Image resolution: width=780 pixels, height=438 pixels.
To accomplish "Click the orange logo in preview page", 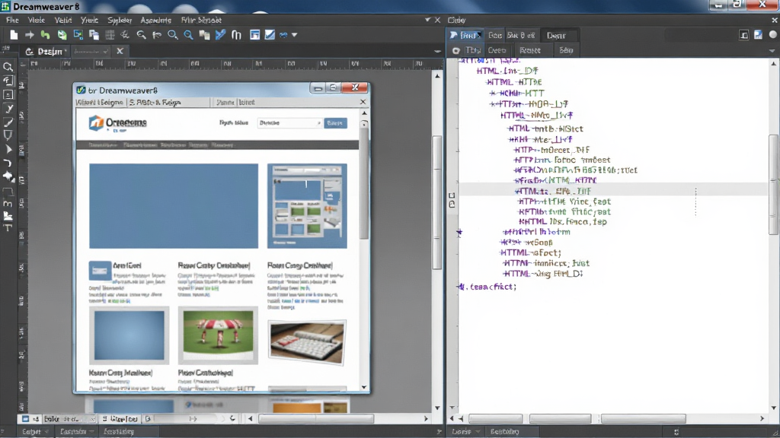I will pyautogui.click(x=95, y=122).
